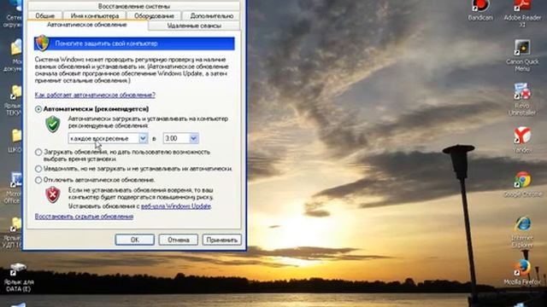Switch to the Дополнительно tab
Viewport: 547px width, 307px height.
(x=211, y=16)
